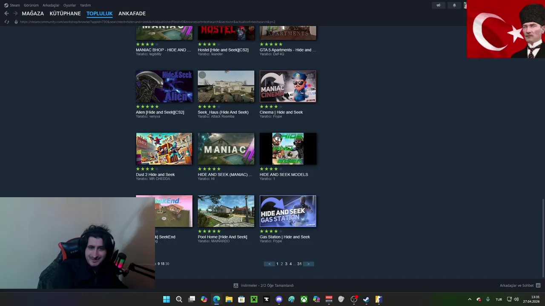Screen dimensions: 545x306
Task: Switch to Counter-Strike on taskbar
Action: [x=379, y=299]
